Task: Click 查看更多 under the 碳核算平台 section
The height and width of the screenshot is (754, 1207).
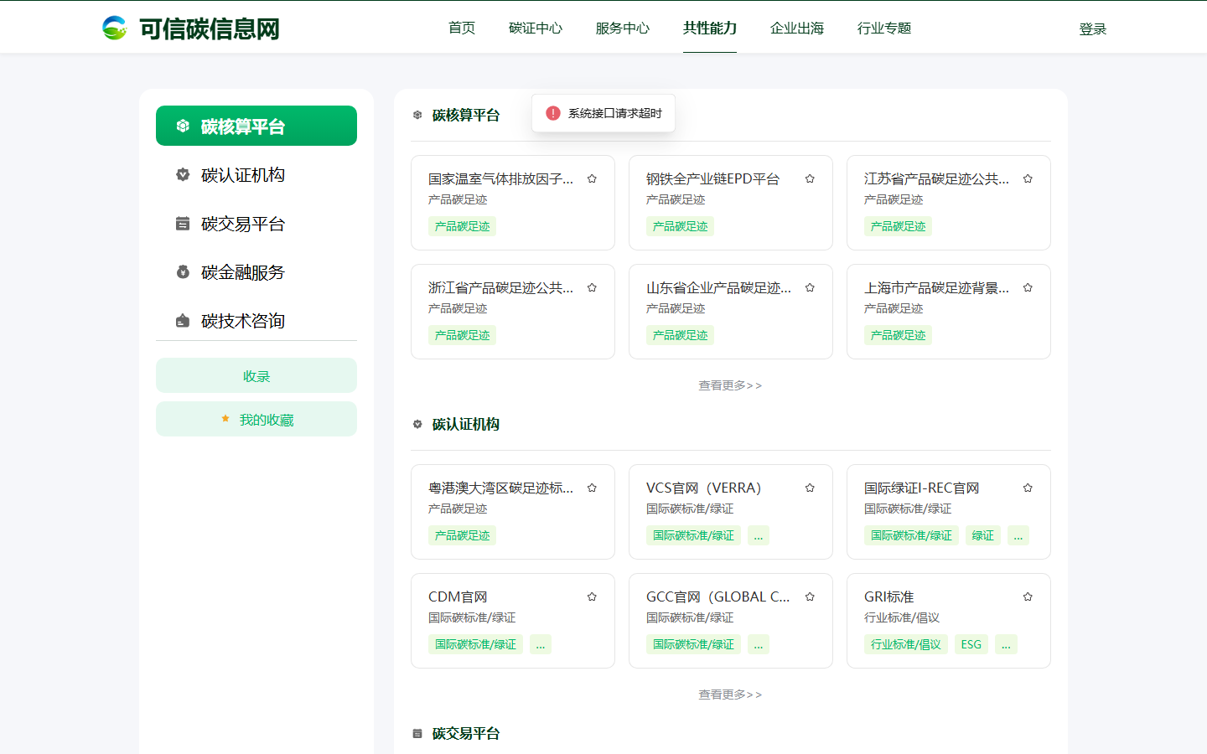Action: tap(730, 385)
